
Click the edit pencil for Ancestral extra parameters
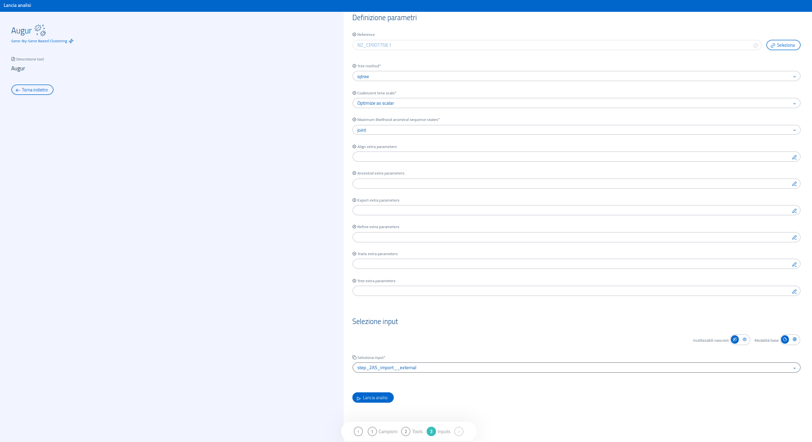[794, 184]
